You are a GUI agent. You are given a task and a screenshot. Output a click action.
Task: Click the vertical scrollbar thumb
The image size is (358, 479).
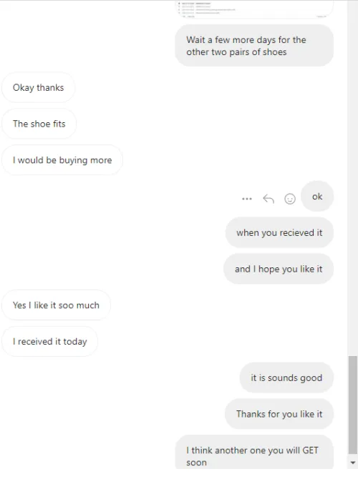353,405
